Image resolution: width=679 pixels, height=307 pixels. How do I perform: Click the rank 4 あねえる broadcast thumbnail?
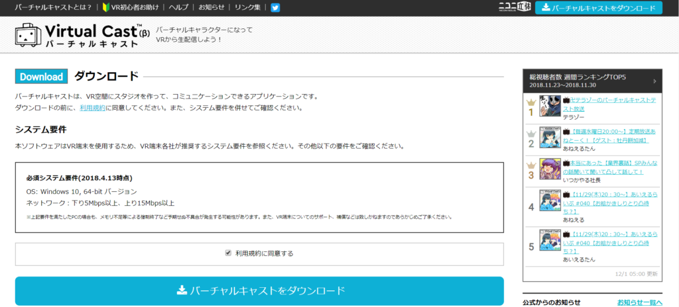point(550,200)
